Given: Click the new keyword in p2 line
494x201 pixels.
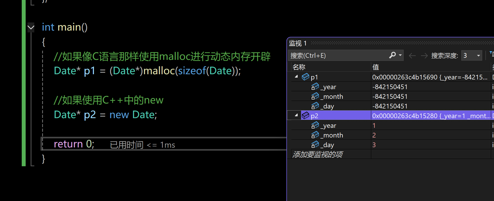Looking at the screenshot, I should (x=119, y=115).
